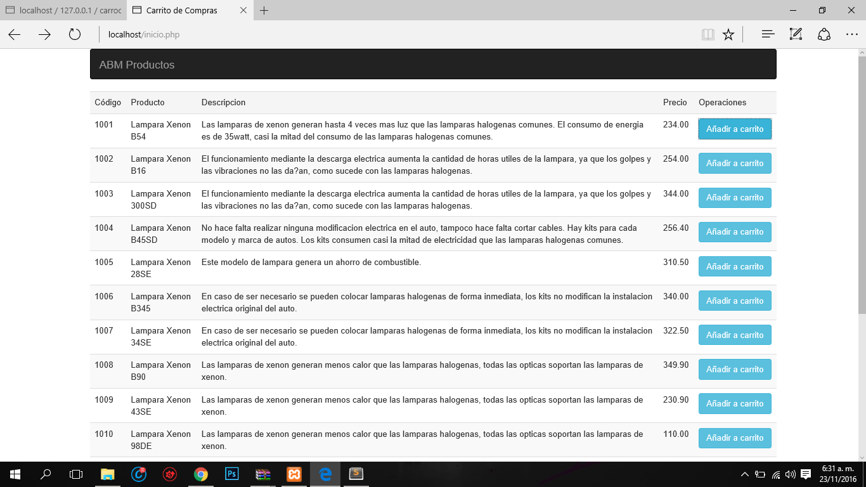
Task: Select the Carrito de Compras tab
Action: [190, 10]
